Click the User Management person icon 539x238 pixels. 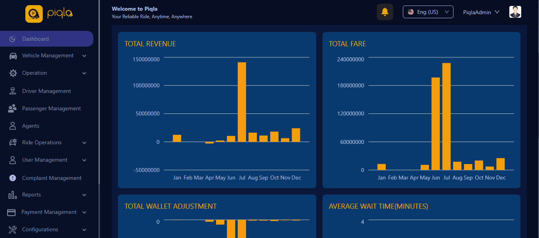13,160
